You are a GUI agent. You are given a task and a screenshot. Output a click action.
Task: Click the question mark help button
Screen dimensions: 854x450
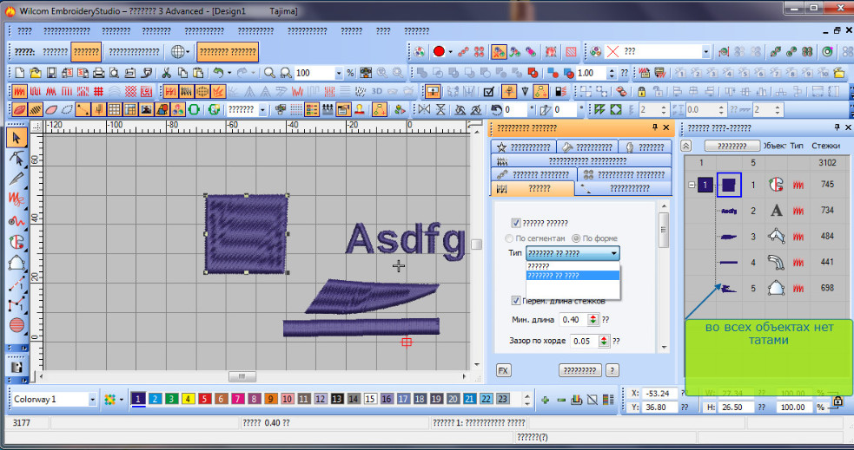612,370
